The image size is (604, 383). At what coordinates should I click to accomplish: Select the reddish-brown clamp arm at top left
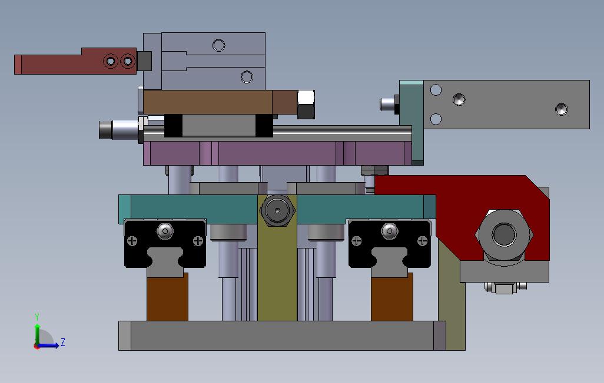pos(75,61)
